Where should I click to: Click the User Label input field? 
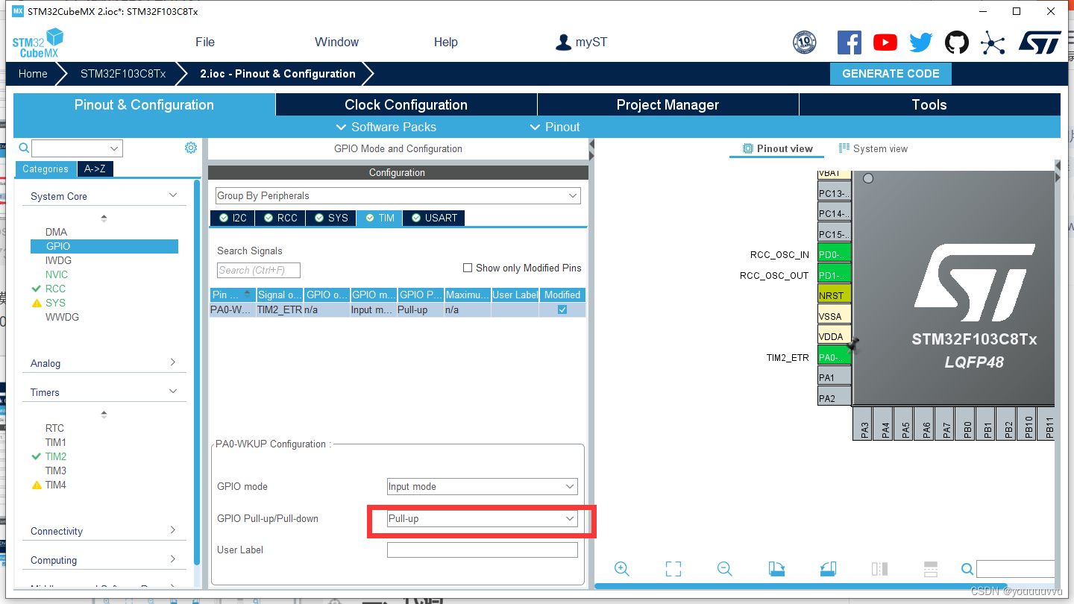pos(483,550)
